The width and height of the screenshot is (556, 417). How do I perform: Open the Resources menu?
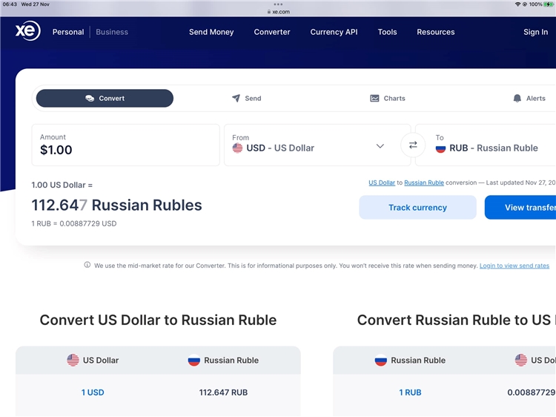435,32
